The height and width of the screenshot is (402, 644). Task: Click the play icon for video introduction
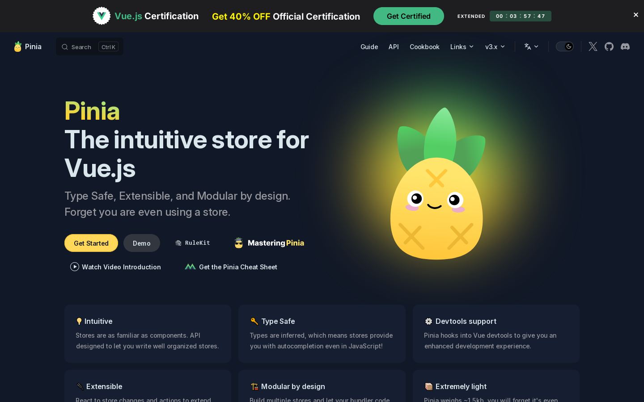point(75,267)
